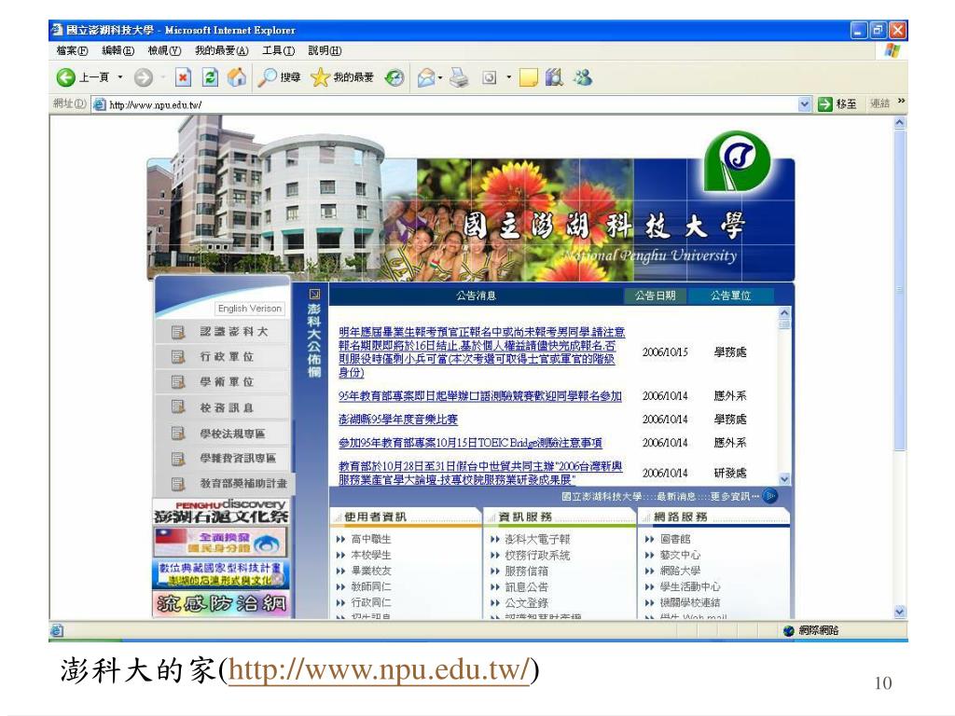Click the Research books toolbar icon
955x716 pixels.
point(554,77)
